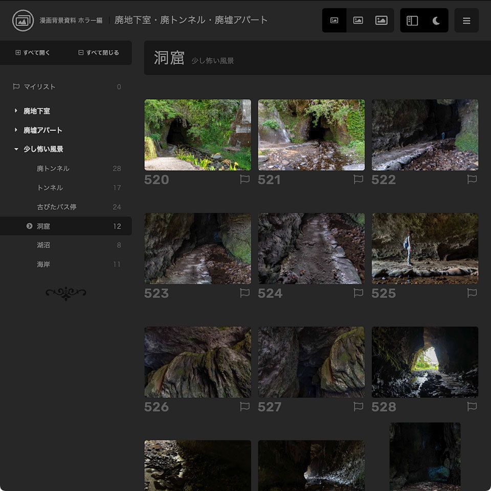Open thumbnail 525 person in cave
Viewport: 491px width, 491px height.
425,249
